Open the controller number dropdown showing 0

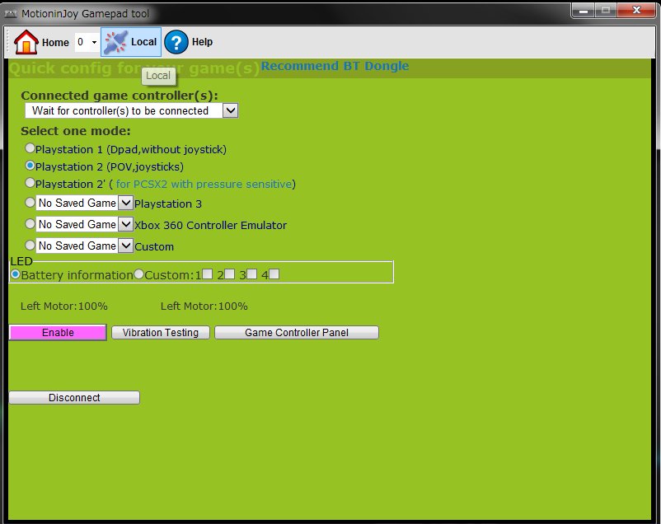[87, 42]
